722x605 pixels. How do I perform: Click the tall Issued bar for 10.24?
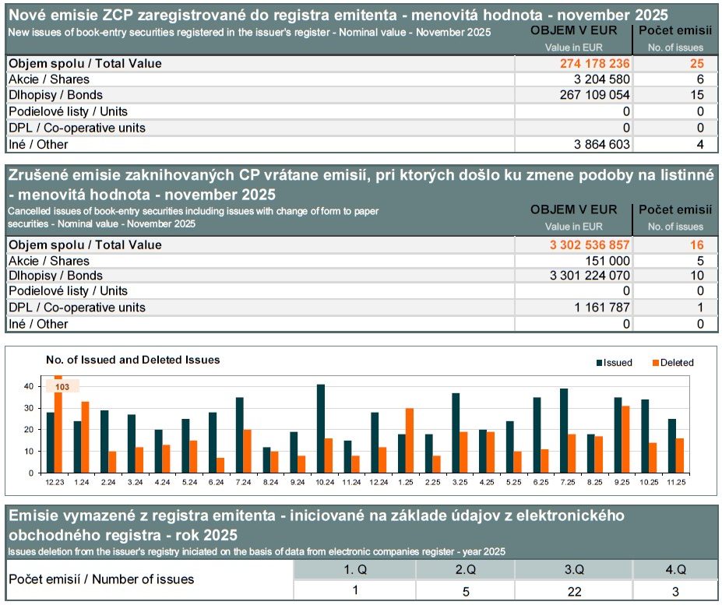[320, 428]
